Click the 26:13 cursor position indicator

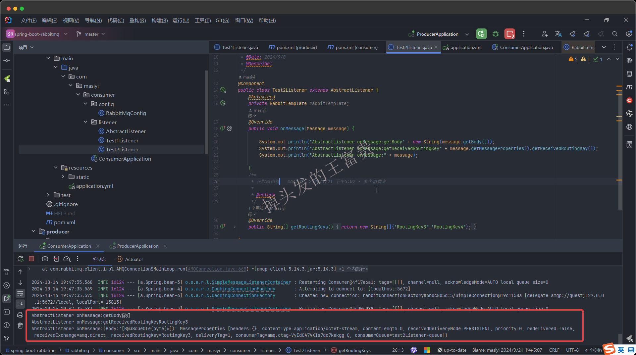pos(398,350)
